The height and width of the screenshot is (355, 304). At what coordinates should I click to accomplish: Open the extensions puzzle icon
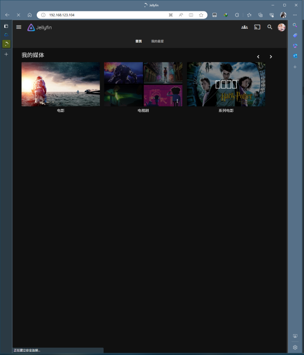coord(237,15)
